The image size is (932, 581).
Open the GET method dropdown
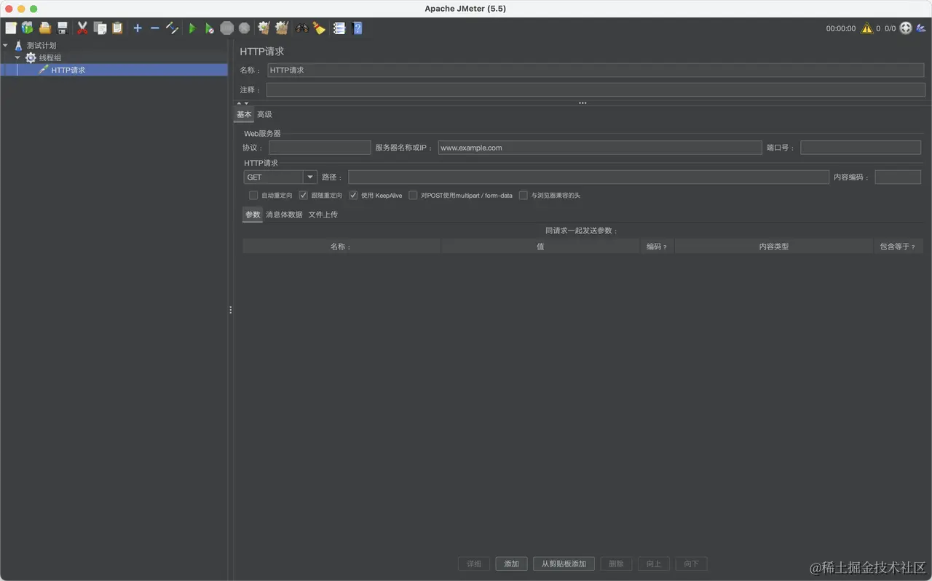(310, 177)
